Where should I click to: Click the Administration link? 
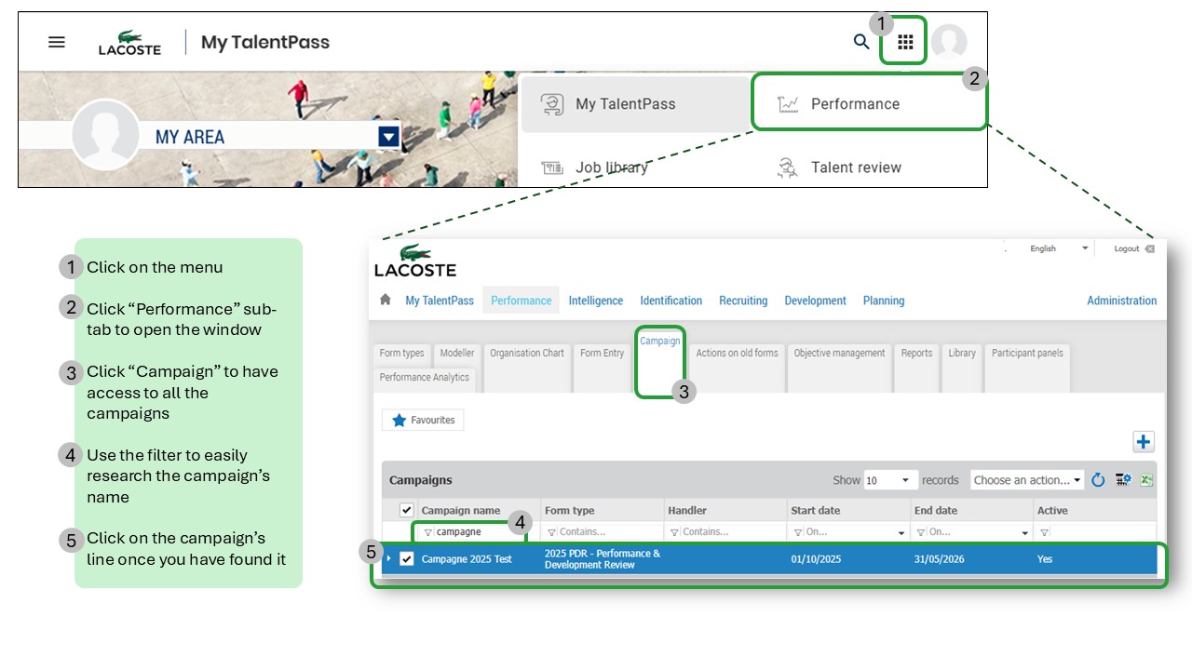click(1121, 301)
